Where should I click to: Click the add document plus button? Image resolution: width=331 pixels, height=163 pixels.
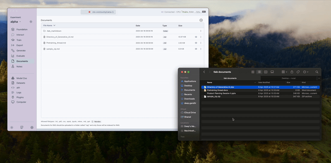coord(201,20)
